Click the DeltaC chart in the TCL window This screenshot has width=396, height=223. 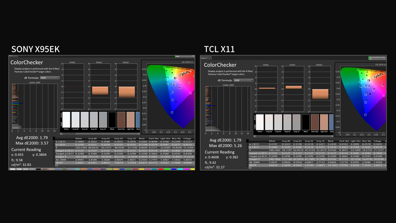pyautogui.click(x=294, y=89)
